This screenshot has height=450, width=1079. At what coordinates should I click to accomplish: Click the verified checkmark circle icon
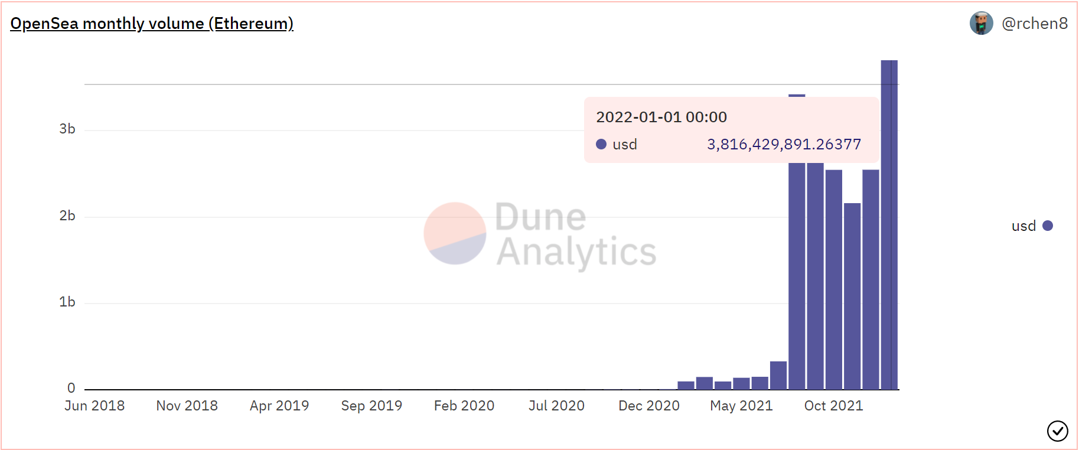[1057, 431]
